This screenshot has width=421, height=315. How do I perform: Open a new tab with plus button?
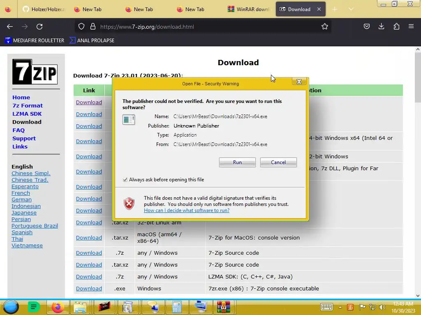[x=335, y=9]
